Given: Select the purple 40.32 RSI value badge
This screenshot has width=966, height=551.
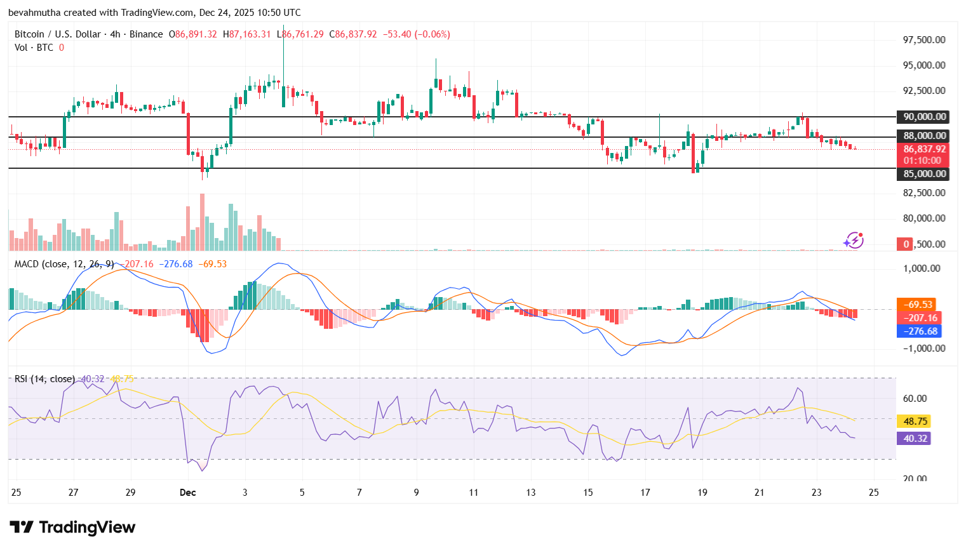Looking at the screenshot, I should click(913, 438).
